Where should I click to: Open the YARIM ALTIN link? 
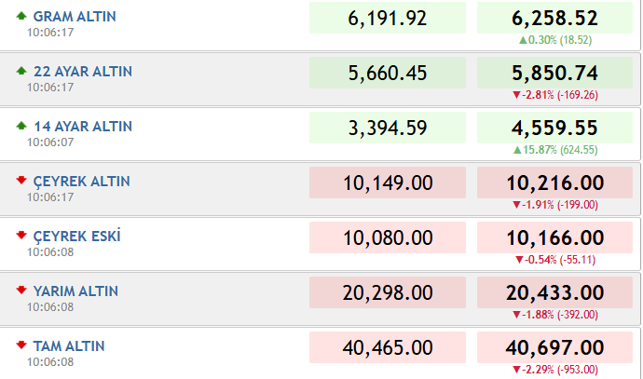tap(75, 291)
